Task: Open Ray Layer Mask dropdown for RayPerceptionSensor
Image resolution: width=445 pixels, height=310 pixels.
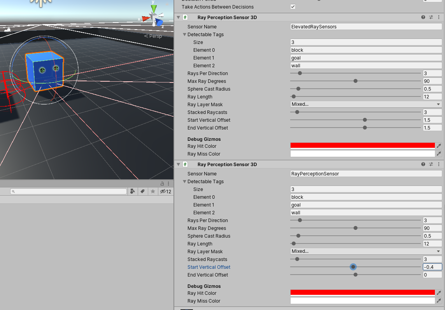Action: [366, 251]
